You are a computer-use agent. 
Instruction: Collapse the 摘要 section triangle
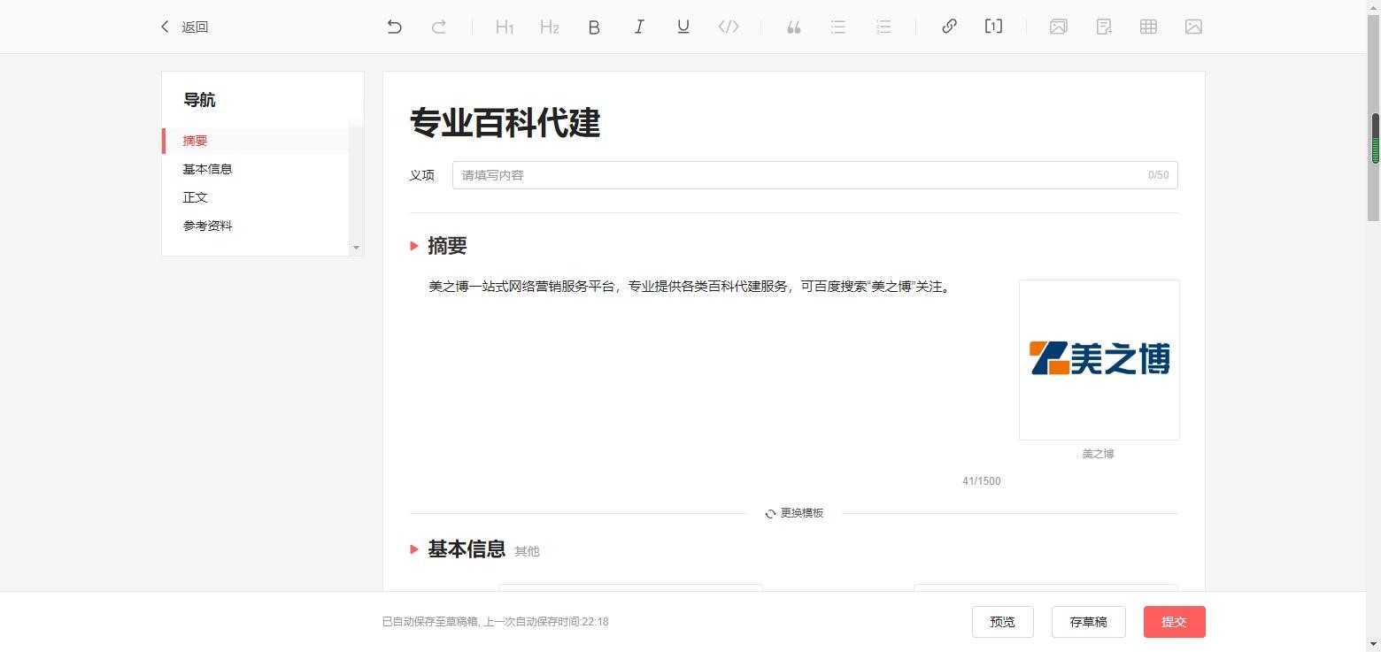tap(413, 246)
